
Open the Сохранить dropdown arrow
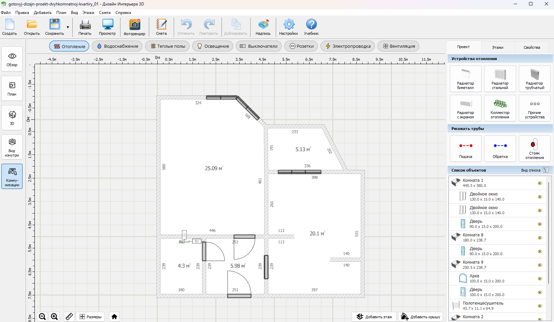click(x=68, y=27)
